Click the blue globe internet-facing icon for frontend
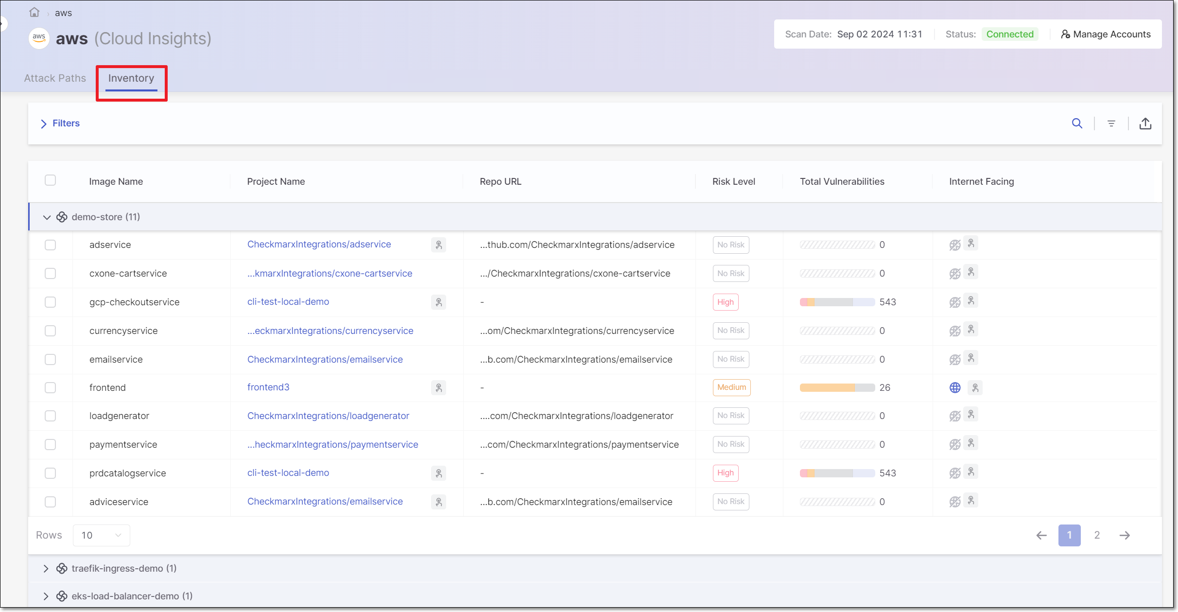The height and width of the screenshot is (612, 1178). [x=955, y=387]
